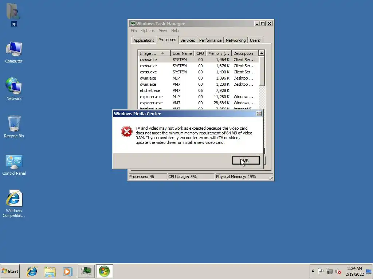
Task: Select Task Manager taskbar button
Action: click(x=86, y=271)
